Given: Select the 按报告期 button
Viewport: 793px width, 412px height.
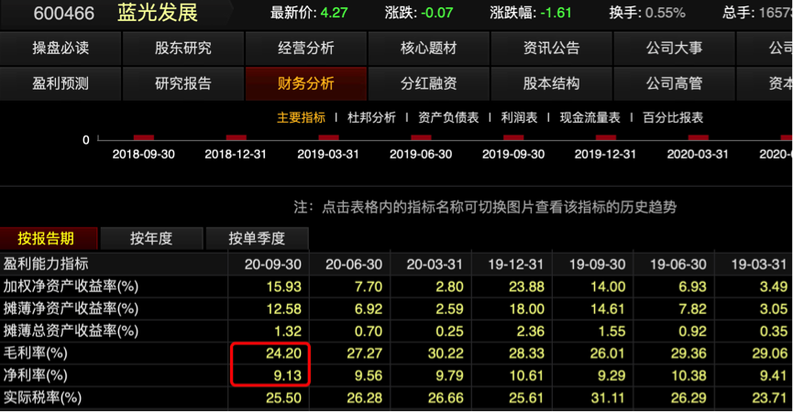Looking at the screenshot, I should [49, 238].
